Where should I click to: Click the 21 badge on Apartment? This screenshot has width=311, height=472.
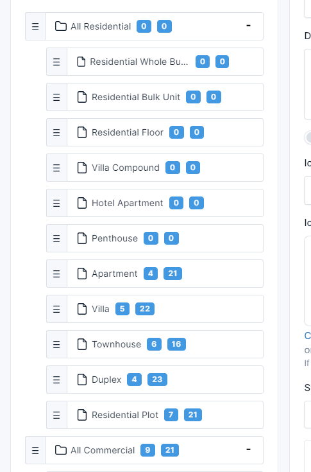pyautogui.click(x=172, y=274)
